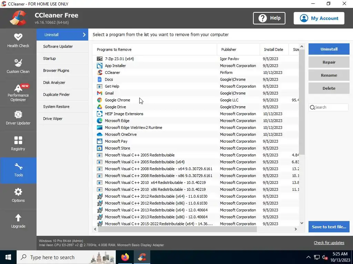Open Firefox from the taskbar
Image resolution: width=353 pixels, height=264 pixels.
pyautogui.click(x=125, y=257)
